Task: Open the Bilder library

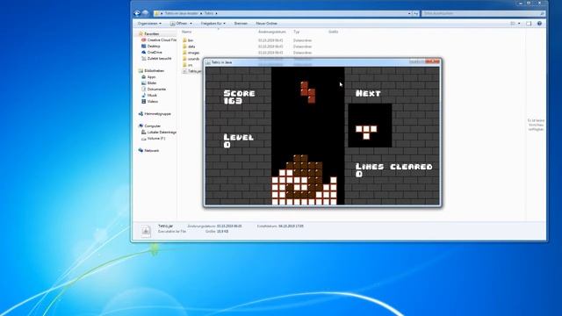Action: [148, 83]
